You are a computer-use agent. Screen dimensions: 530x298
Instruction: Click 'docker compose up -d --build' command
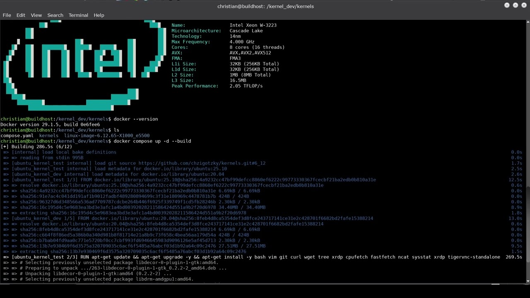point(152,141)
